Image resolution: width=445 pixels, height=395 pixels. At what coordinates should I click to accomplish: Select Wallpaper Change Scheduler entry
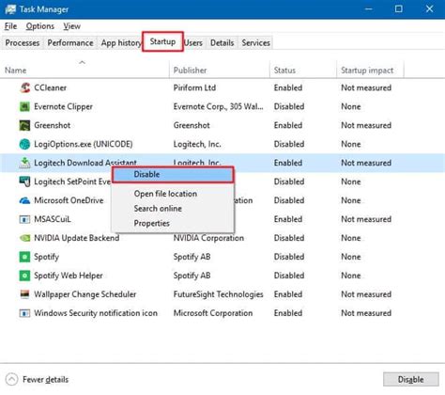click(x=85, y=294)
